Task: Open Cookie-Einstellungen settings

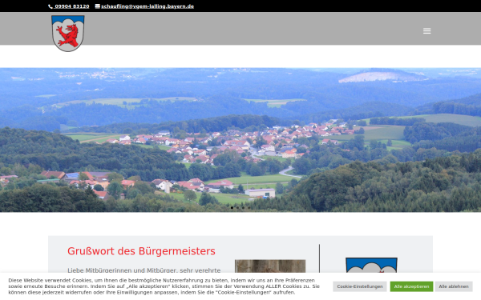Action: [360, 286]
